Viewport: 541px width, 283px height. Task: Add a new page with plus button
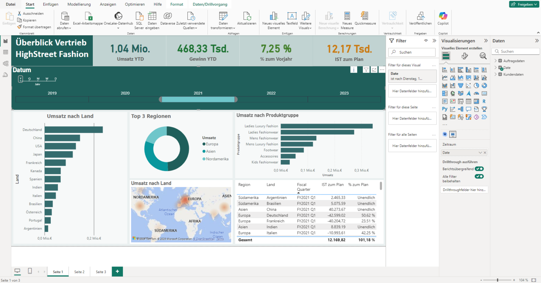(x=117, y=271)
